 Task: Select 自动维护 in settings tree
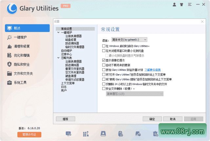67,50
